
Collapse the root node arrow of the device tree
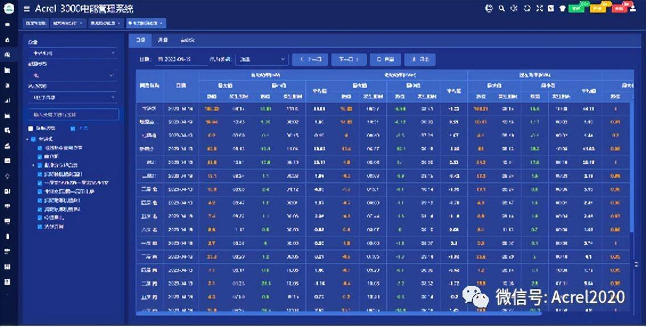click(x=27, y=139)
